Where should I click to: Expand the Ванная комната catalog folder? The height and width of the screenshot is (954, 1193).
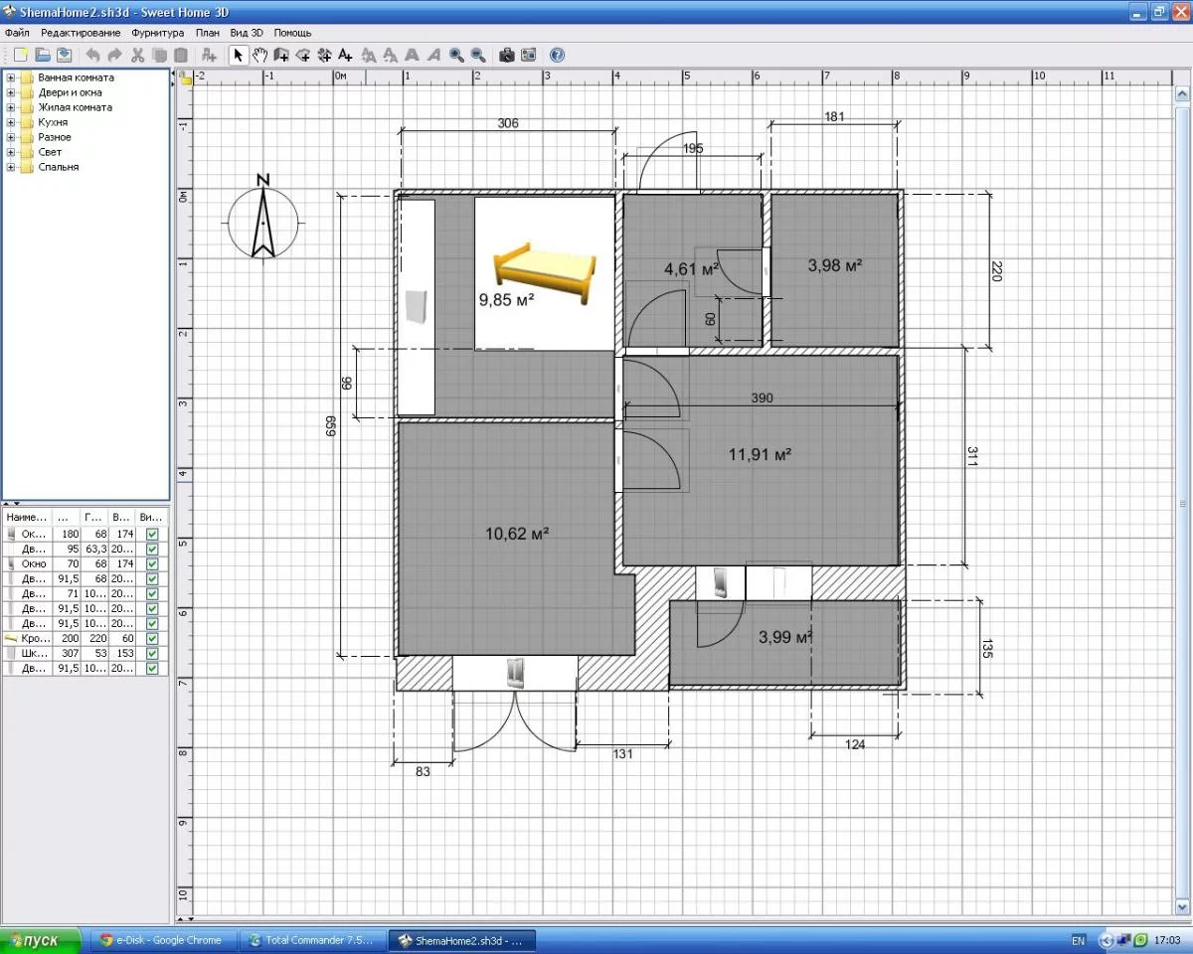click(x=11, y=78)
